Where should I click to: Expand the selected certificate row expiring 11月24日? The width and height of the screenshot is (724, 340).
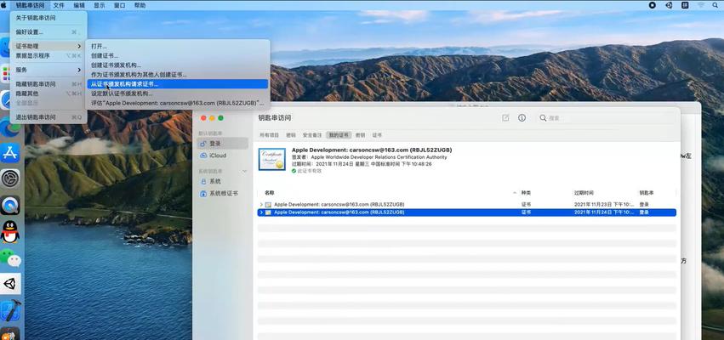[261, 212]
